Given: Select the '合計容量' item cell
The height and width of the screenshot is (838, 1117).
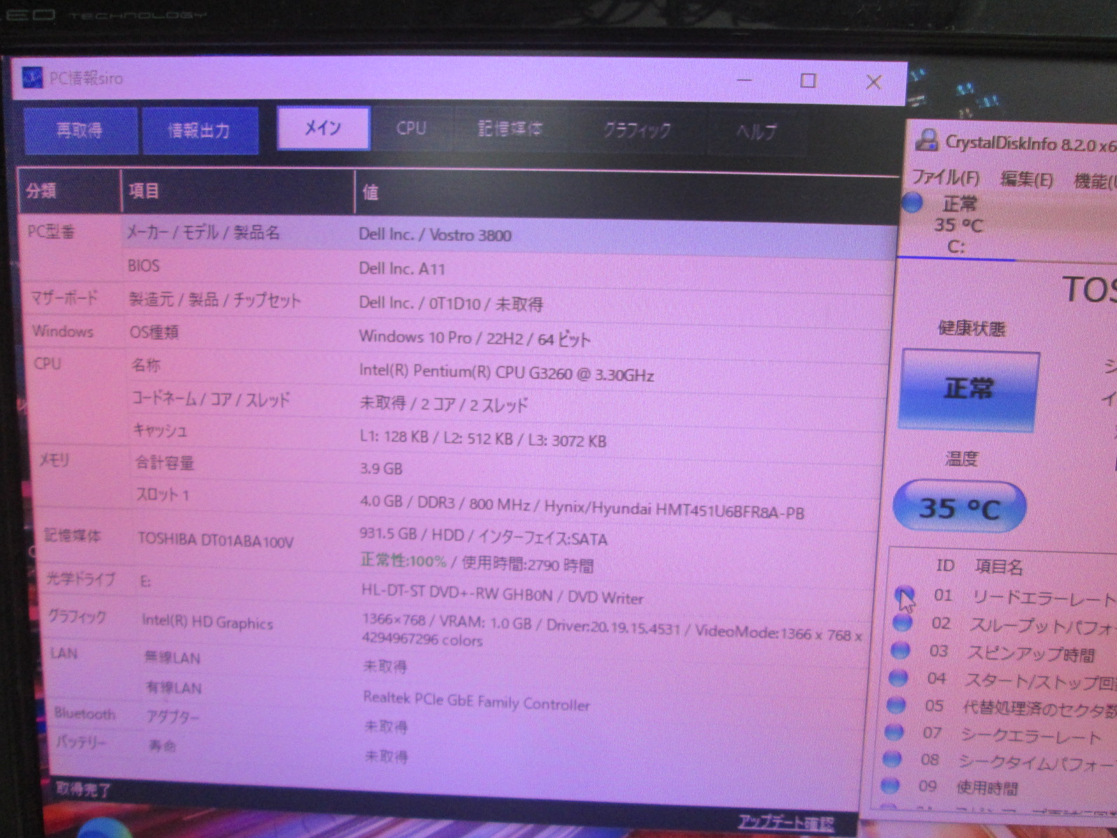Looking at the screenshot, I should pos(165,462).
